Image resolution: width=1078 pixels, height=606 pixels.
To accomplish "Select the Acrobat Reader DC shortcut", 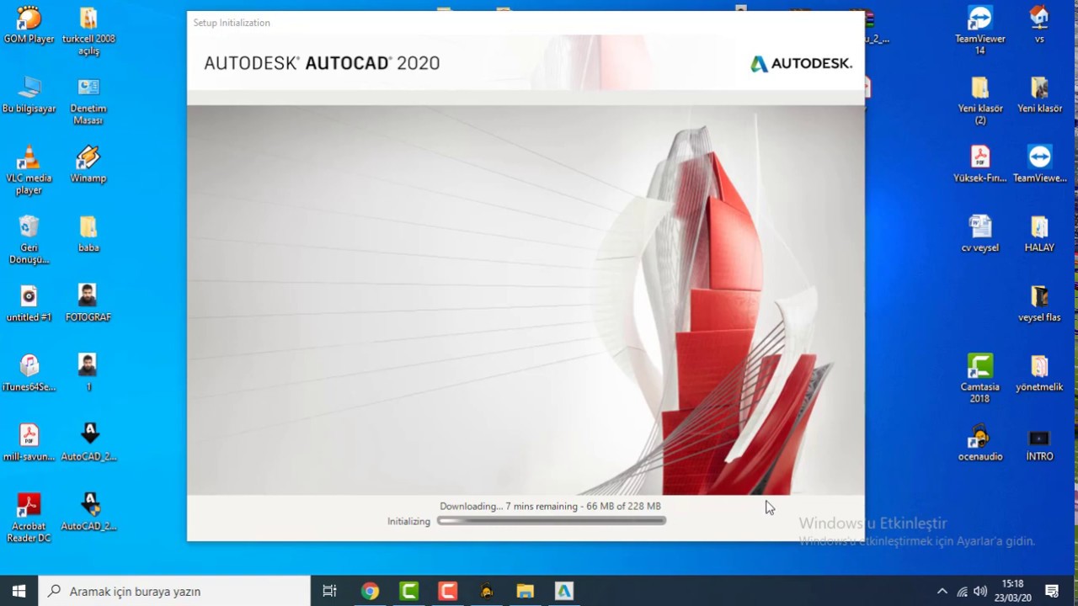I will [x=29, y=518].
